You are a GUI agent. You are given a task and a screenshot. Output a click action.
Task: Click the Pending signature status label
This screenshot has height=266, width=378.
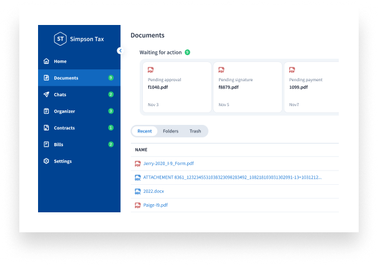[x=236, y=80]
